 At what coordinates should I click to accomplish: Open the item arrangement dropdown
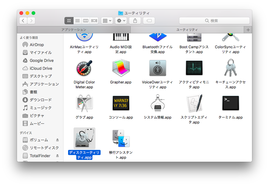(107, 21)
